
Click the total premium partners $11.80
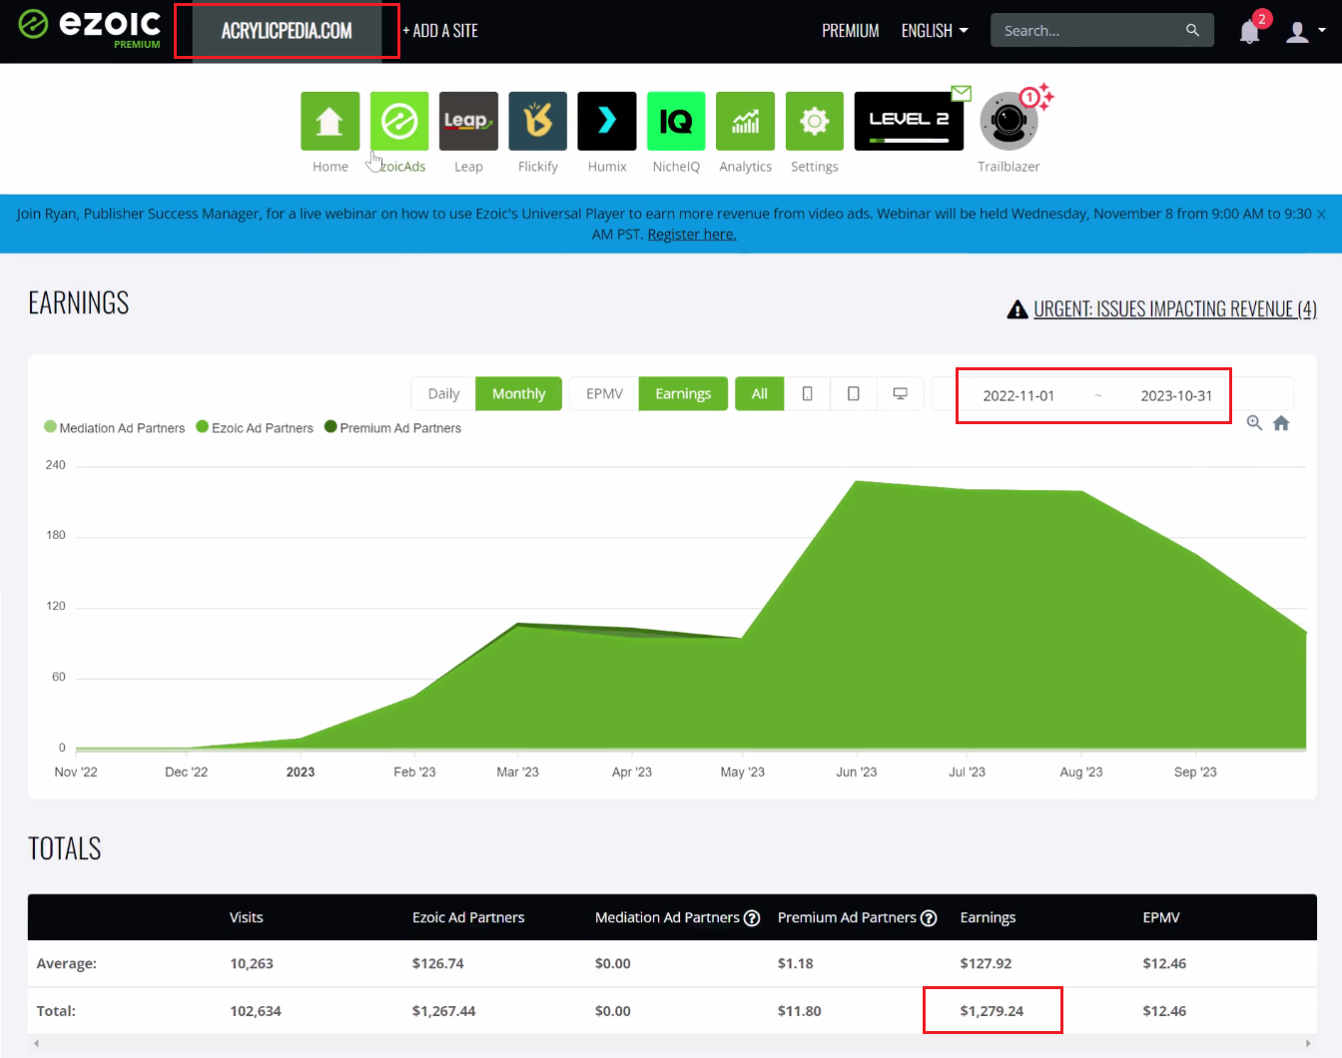point(799,1011)
